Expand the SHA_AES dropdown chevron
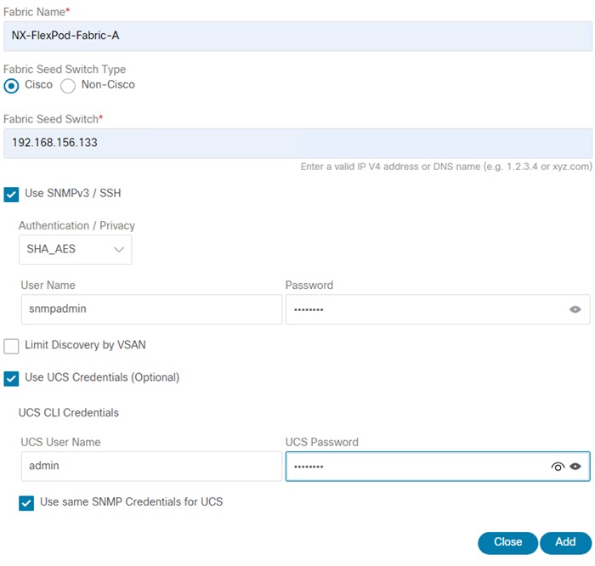The height and width of the screenshot is (566, 595). (118, 250)
